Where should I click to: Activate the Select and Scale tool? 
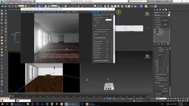click(x=46, y=6)
